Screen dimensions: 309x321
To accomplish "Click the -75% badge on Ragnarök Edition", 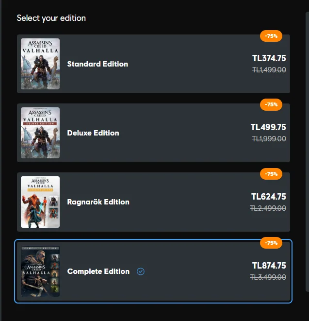I will click(271, 174).
